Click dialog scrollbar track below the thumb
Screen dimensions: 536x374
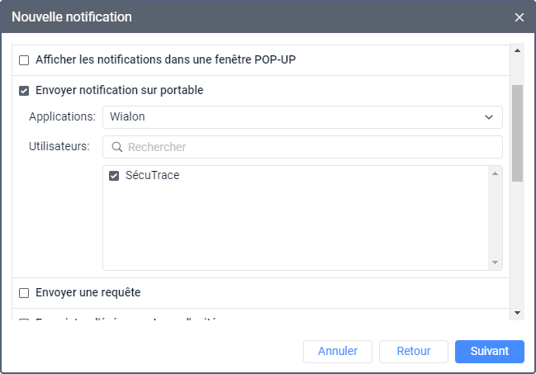point(517,248)
